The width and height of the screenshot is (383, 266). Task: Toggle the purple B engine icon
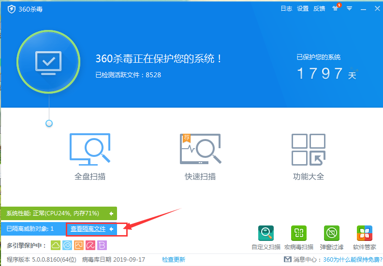click(102, 245)
